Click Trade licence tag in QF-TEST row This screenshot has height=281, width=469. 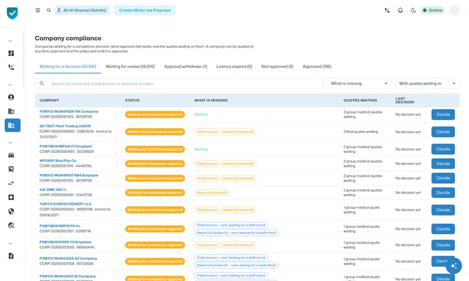(207, 132)
